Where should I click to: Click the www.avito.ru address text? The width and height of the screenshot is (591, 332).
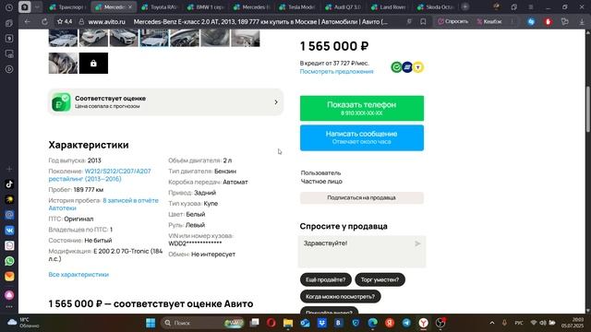(107, 22)
